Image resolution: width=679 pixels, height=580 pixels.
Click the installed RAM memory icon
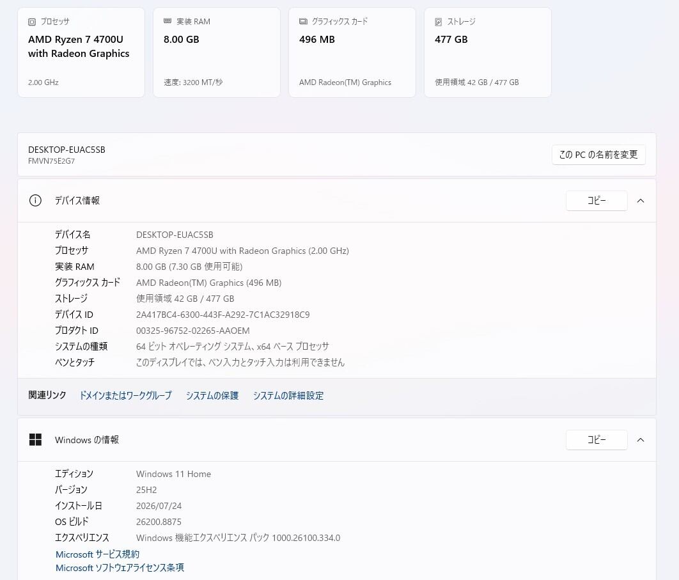coord(167,21)
